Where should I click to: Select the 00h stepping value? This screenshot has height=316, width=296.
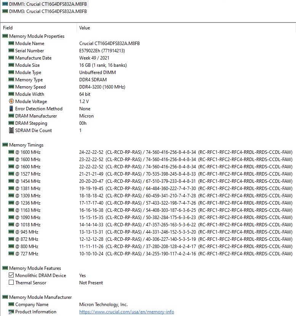point(83,123)
